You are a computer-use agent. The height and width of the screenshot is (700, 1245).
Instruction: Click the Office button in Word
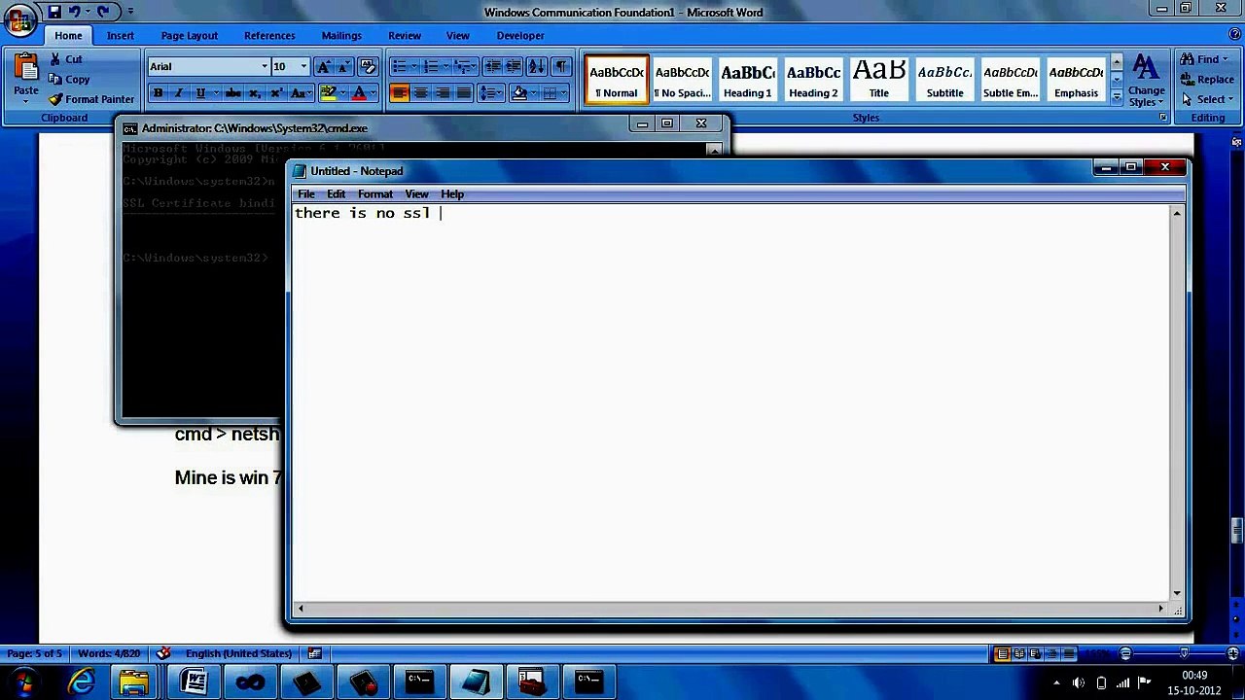pos(19,19)
